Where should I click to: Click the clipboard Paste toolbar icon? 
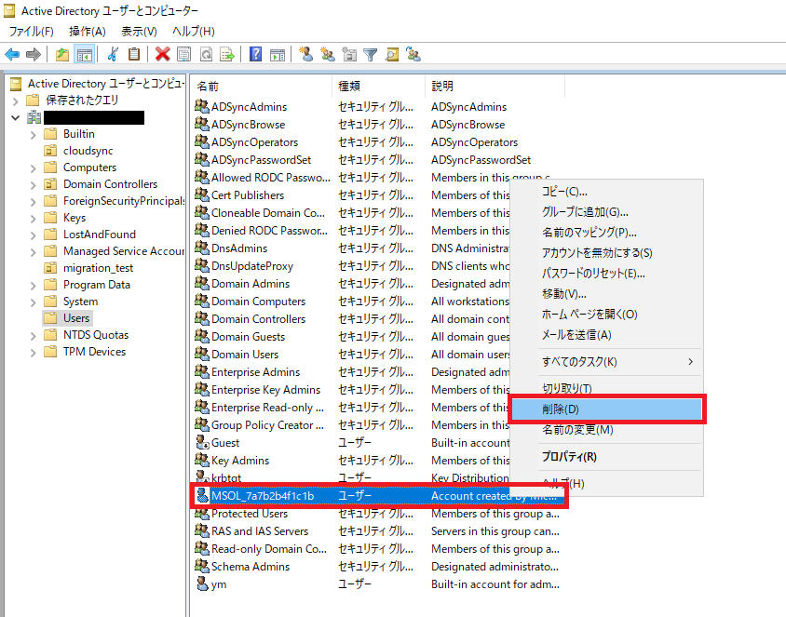click(134, 54)
